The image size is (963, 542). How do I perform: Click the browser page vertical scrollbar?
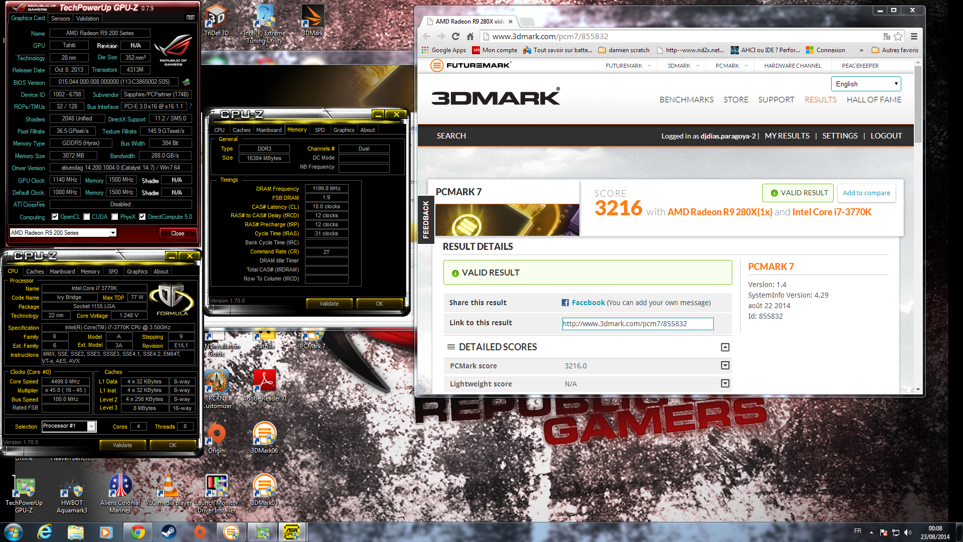pyautogui.click(x=918, y=104)
